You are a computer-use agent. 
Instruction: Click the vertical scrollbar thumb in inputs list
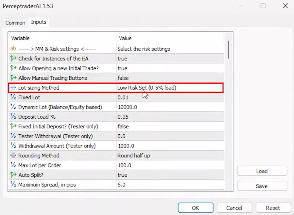tap(229, 50)
